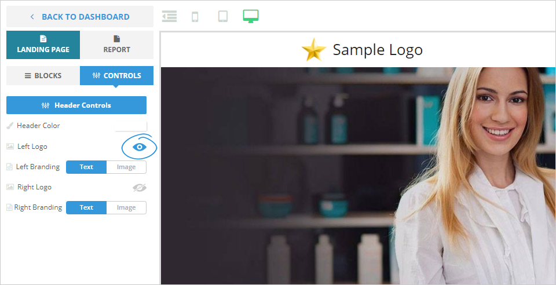Click the Header Color paintbrush icon
The width and height of the screenshot is (556, 285).
point(10,126)
